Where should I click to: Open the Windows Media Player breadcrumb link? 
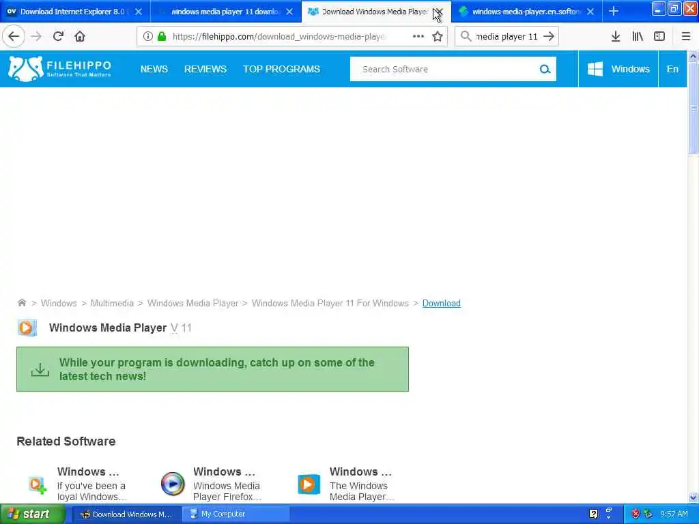coord(192,303)
